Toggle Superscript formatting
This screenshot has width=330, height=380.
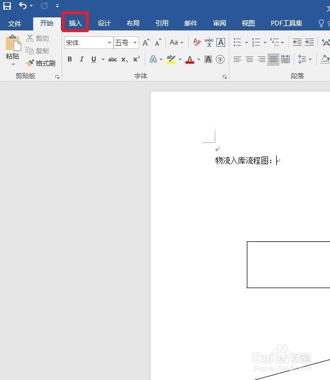coord(136,59)
